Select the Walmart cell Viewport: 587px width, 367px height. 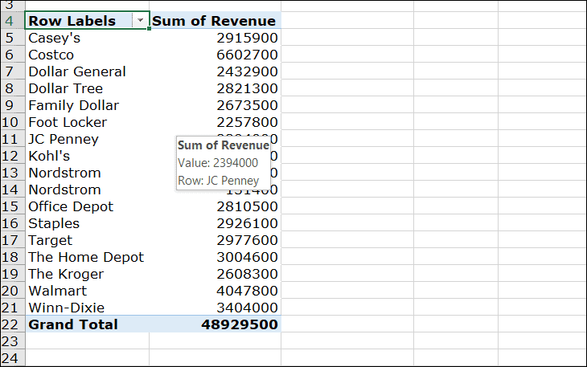pos(87,291)
